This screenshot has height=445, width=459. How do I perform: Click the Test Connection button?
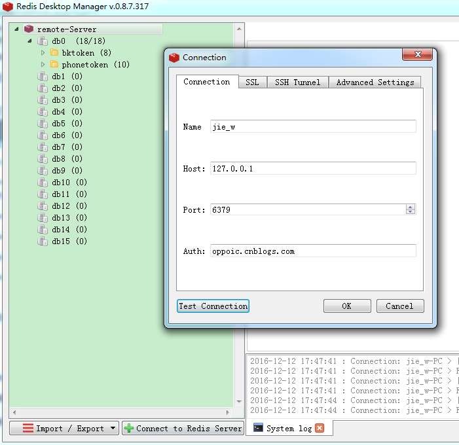click(x=213, y=306)
